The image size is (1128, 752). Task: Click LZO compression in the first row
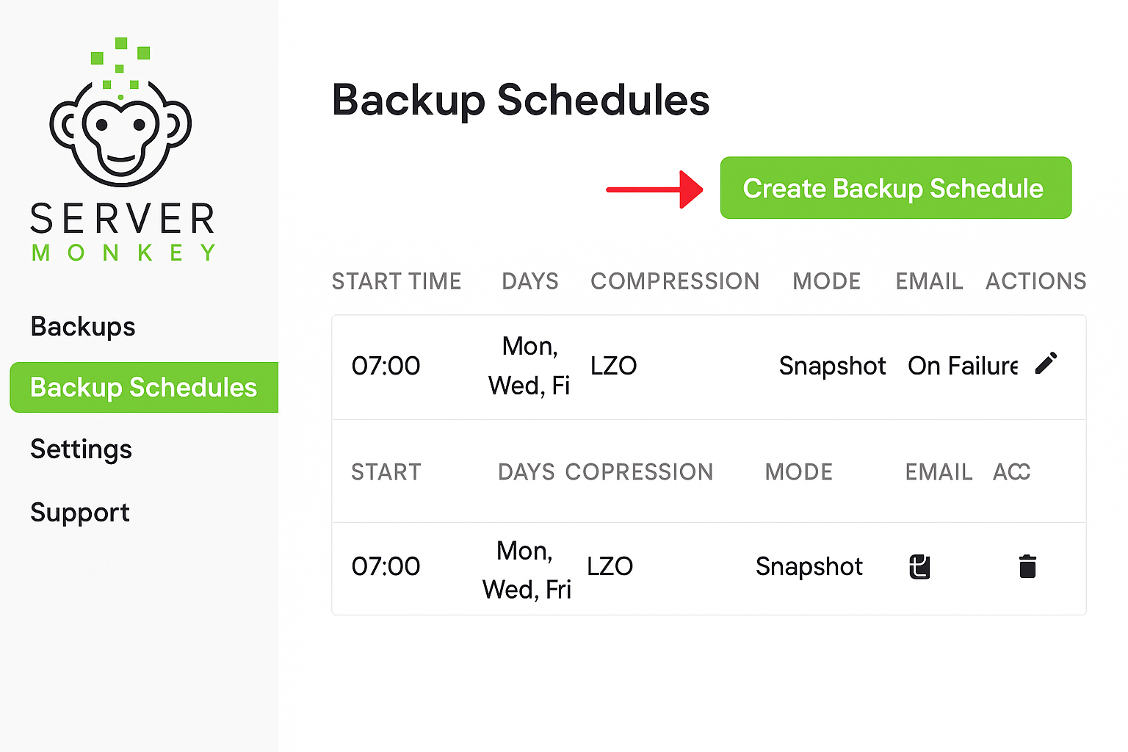[613, 366]
